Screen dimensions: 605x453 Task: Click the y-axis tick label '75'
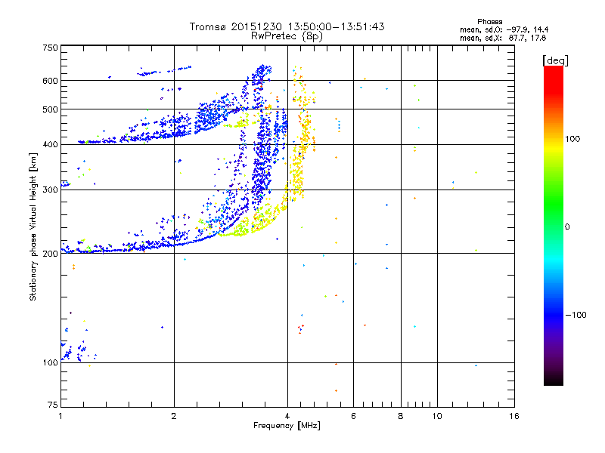[x=53, y=405]
